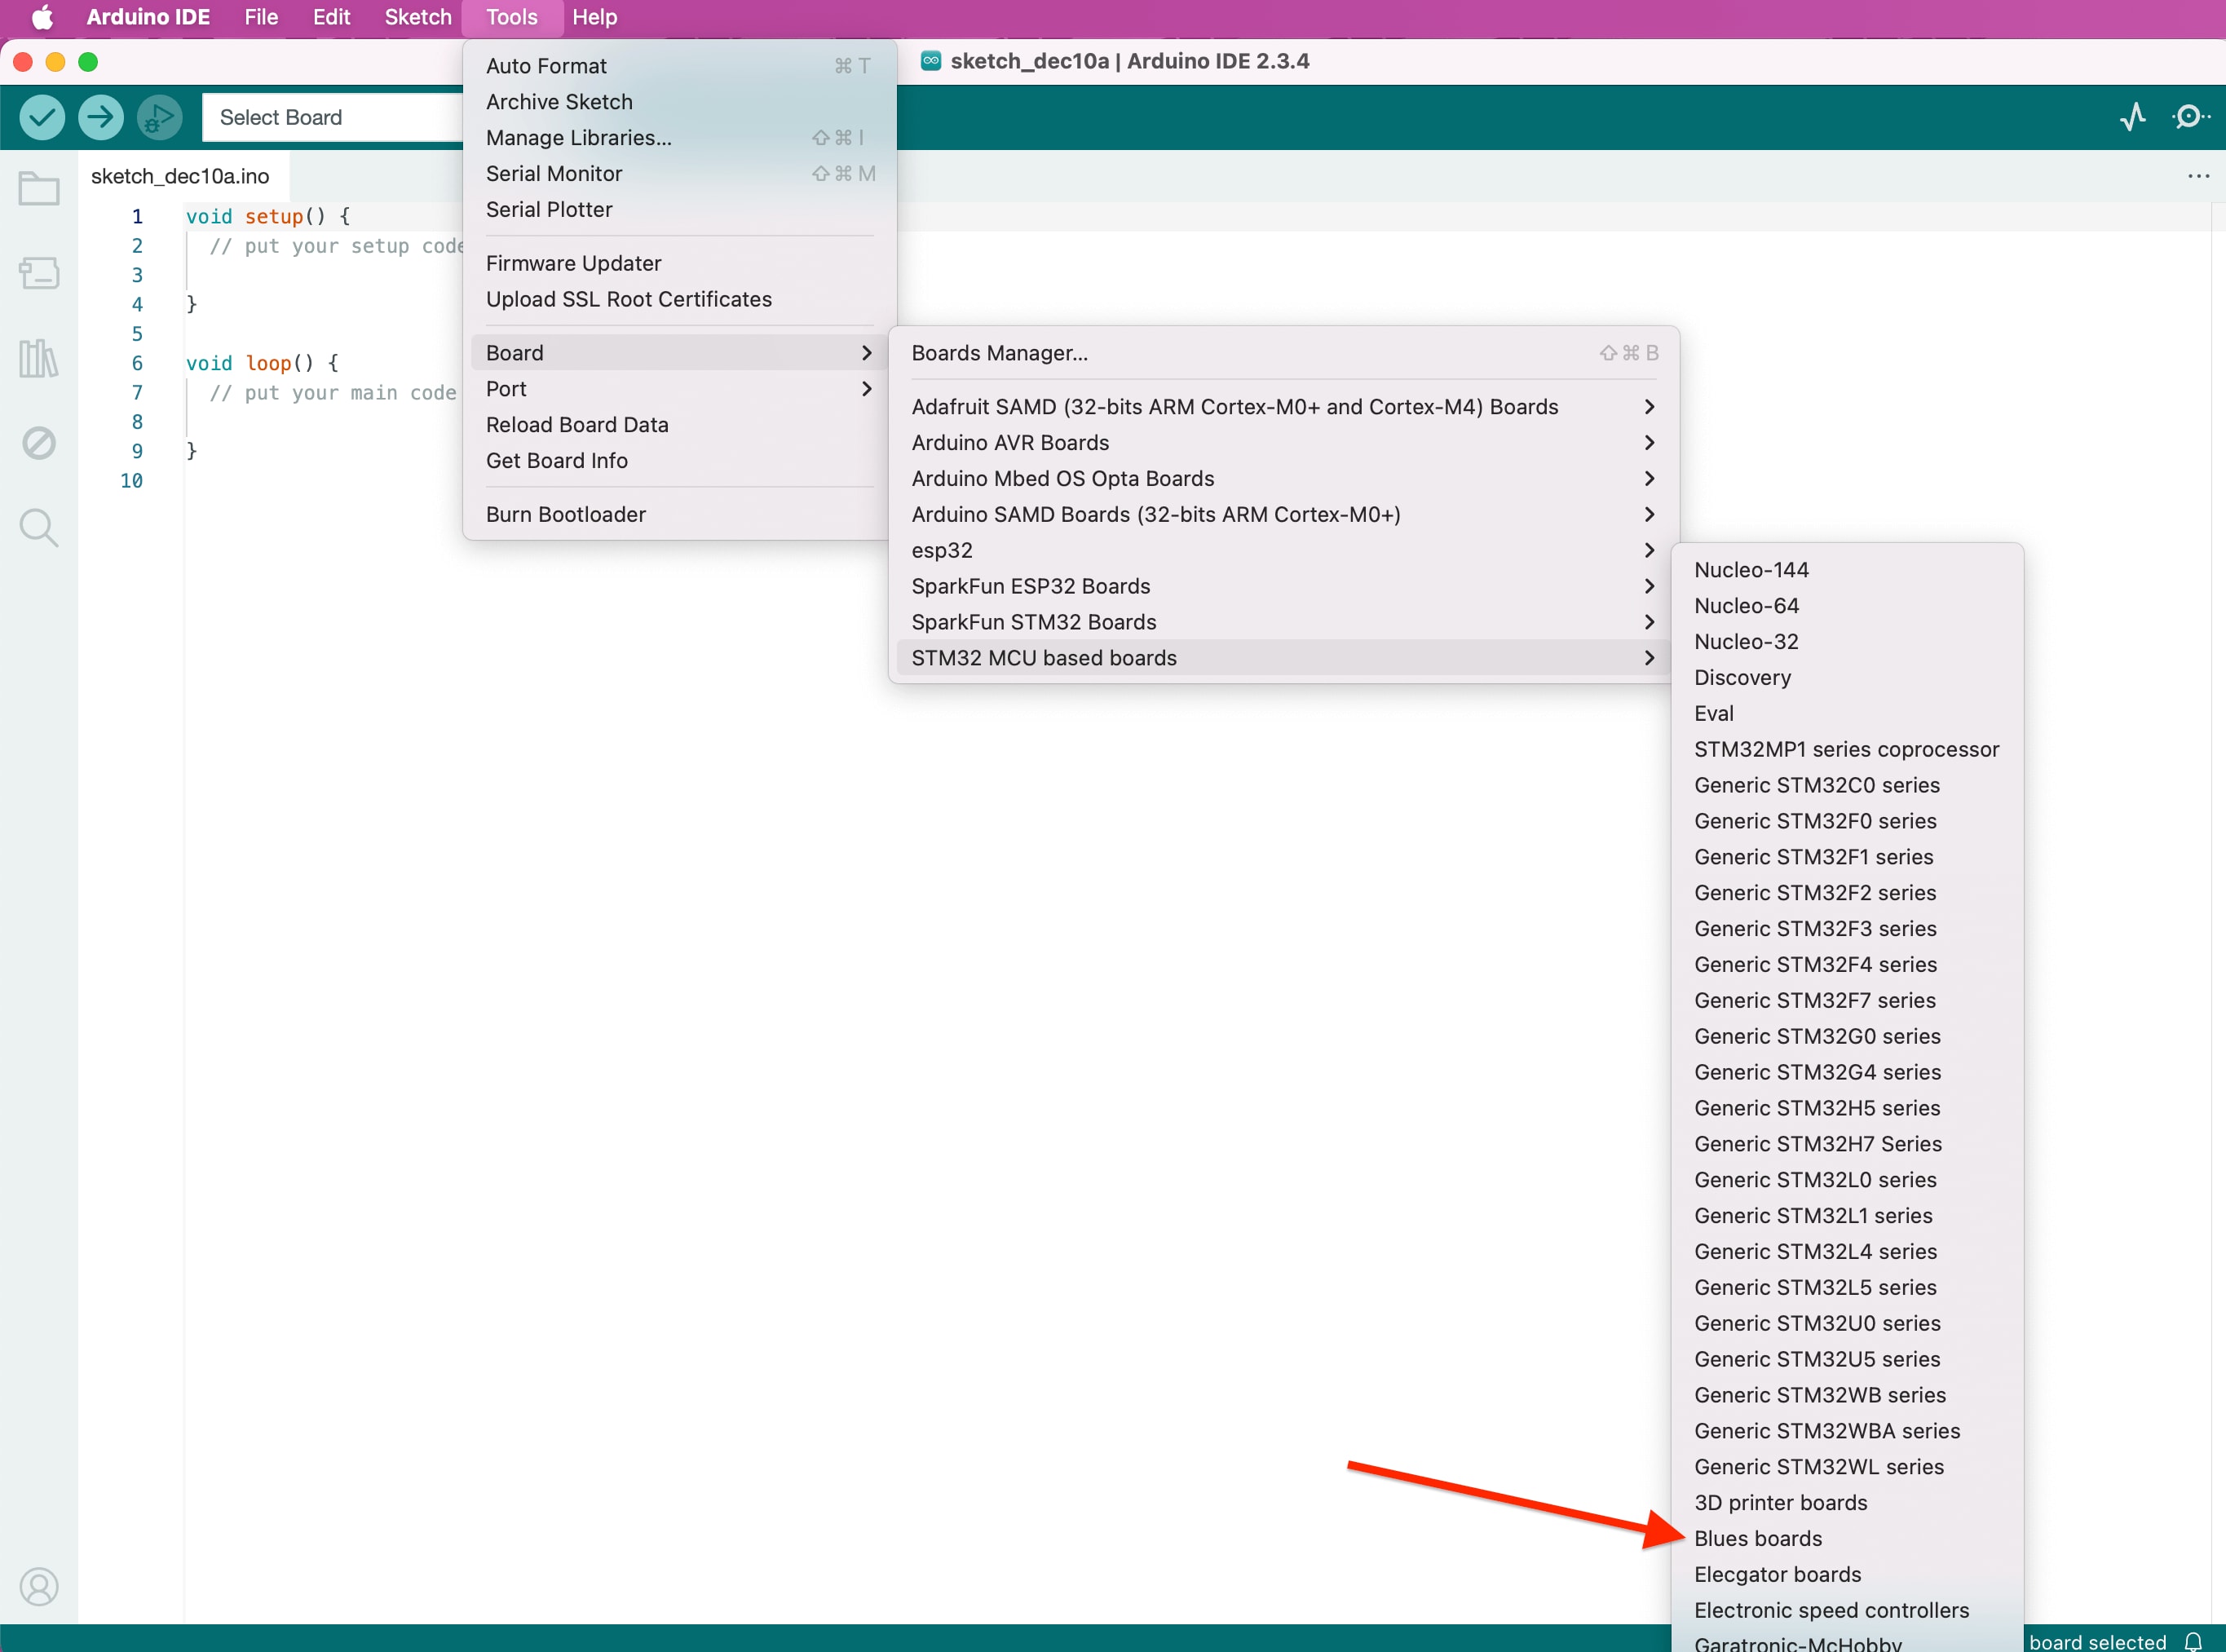Expand Arduino Mbed OS Opta Boards
2226x1652 pixels.
tap(1283, 479)
